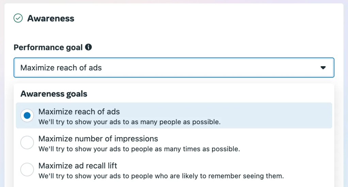Select the Maximize reach of ads radio button
Image resolution: width=348 pixels, height=187 pixels.
coord(27,116)
